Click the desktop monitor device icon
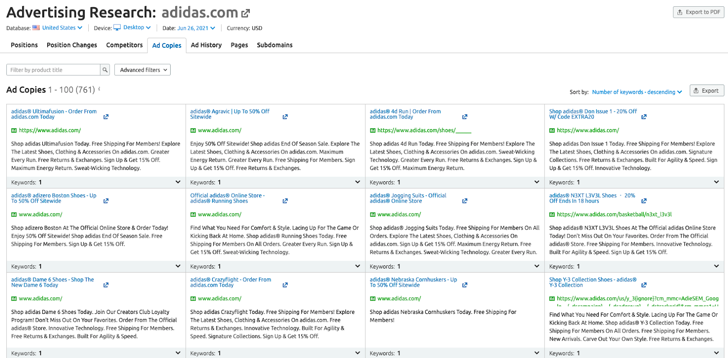The image size is (728, 358). 117,27
